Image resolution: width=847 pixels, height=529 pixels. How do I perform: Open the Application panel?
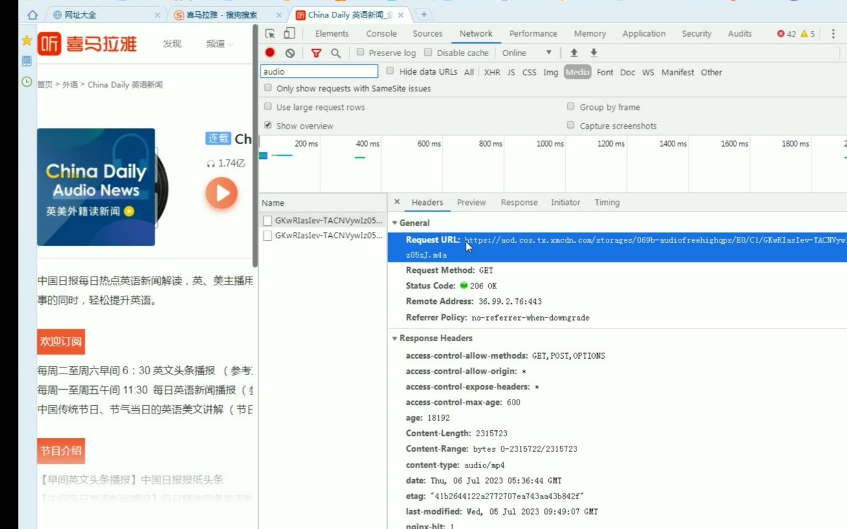tap(644, 34)
